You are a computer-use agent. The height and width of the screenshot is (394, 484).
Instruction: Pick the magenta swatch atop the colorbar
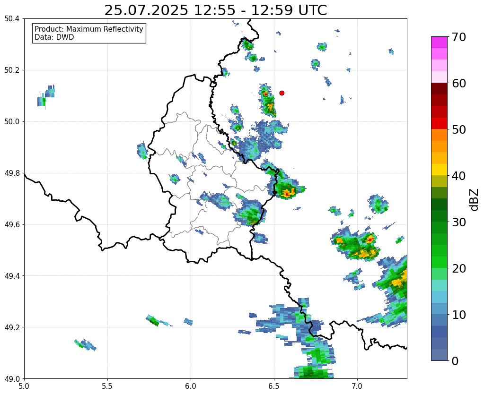click(439, 43)
